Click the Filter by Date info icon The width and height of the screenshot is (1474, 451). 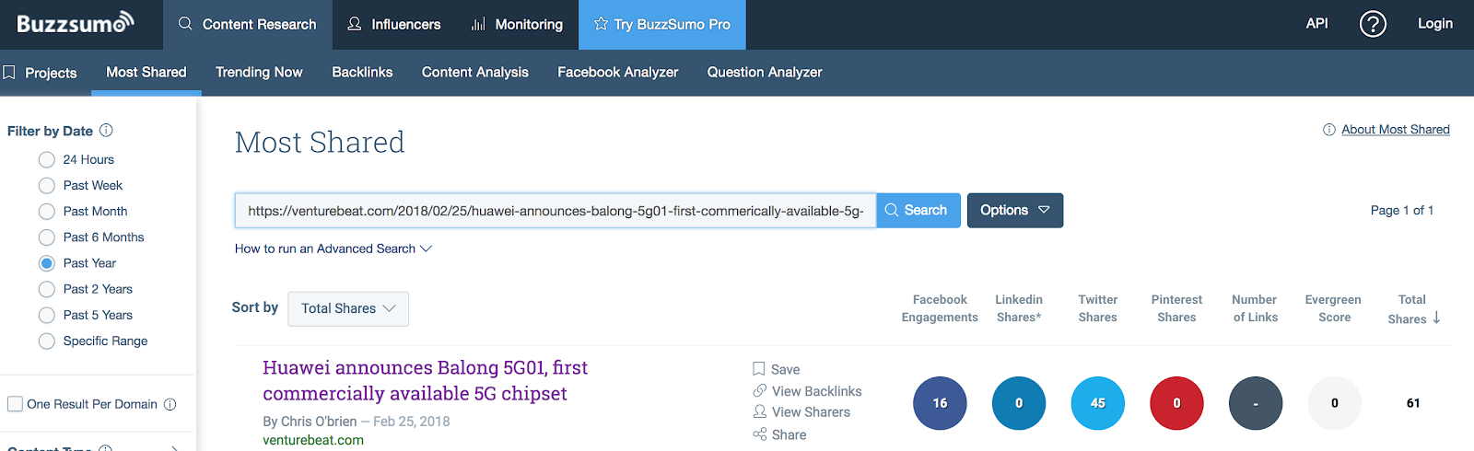click(x=106, y=131)
